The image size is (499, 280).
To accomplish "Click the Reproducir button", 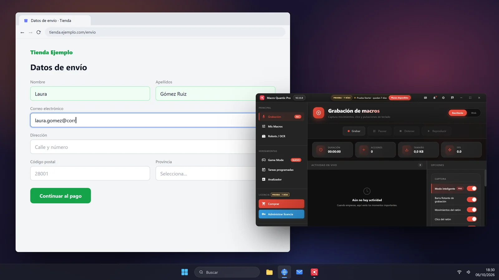I will [437, 131].
